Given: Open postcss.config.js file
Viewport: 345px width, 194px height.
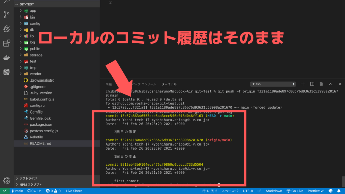Looking at the screenshot, I should 57,131.
